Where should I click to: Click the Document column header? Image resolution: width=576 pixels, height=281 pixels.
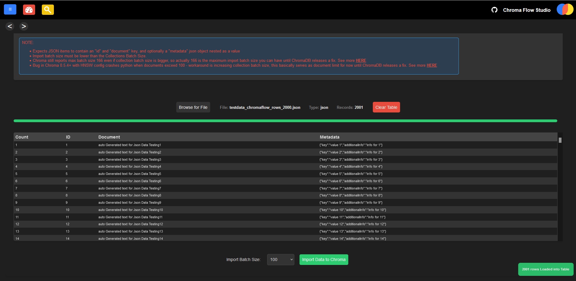point(109,137)
